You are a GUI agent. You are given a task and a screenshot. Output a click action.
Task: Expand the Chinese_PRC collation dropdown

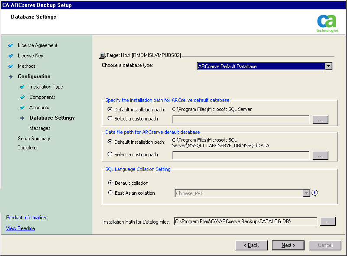[307, 193]
